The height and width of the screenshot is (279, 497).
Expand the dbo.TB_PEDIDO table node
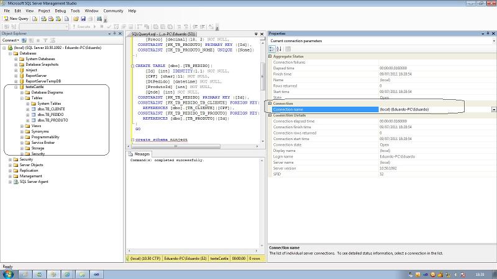click(x=28, y=115)
